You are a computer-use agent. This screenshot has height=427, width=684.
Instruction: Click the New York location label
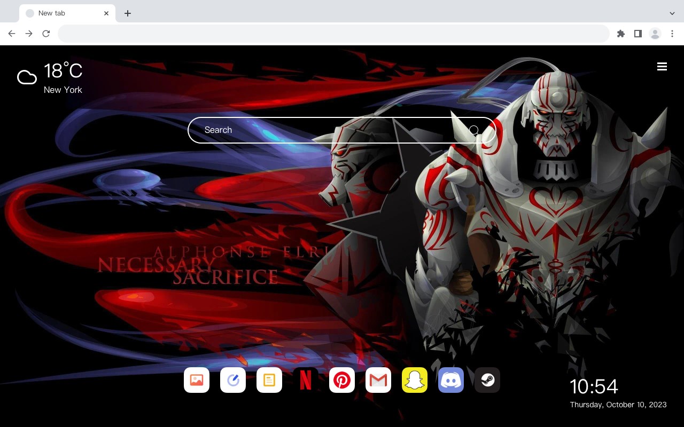tap(63, 90)
